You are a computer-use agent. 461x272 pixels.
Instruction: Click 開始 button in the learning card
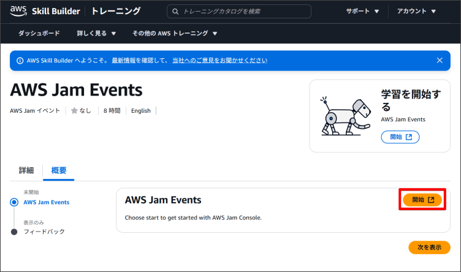pos(400,137)
